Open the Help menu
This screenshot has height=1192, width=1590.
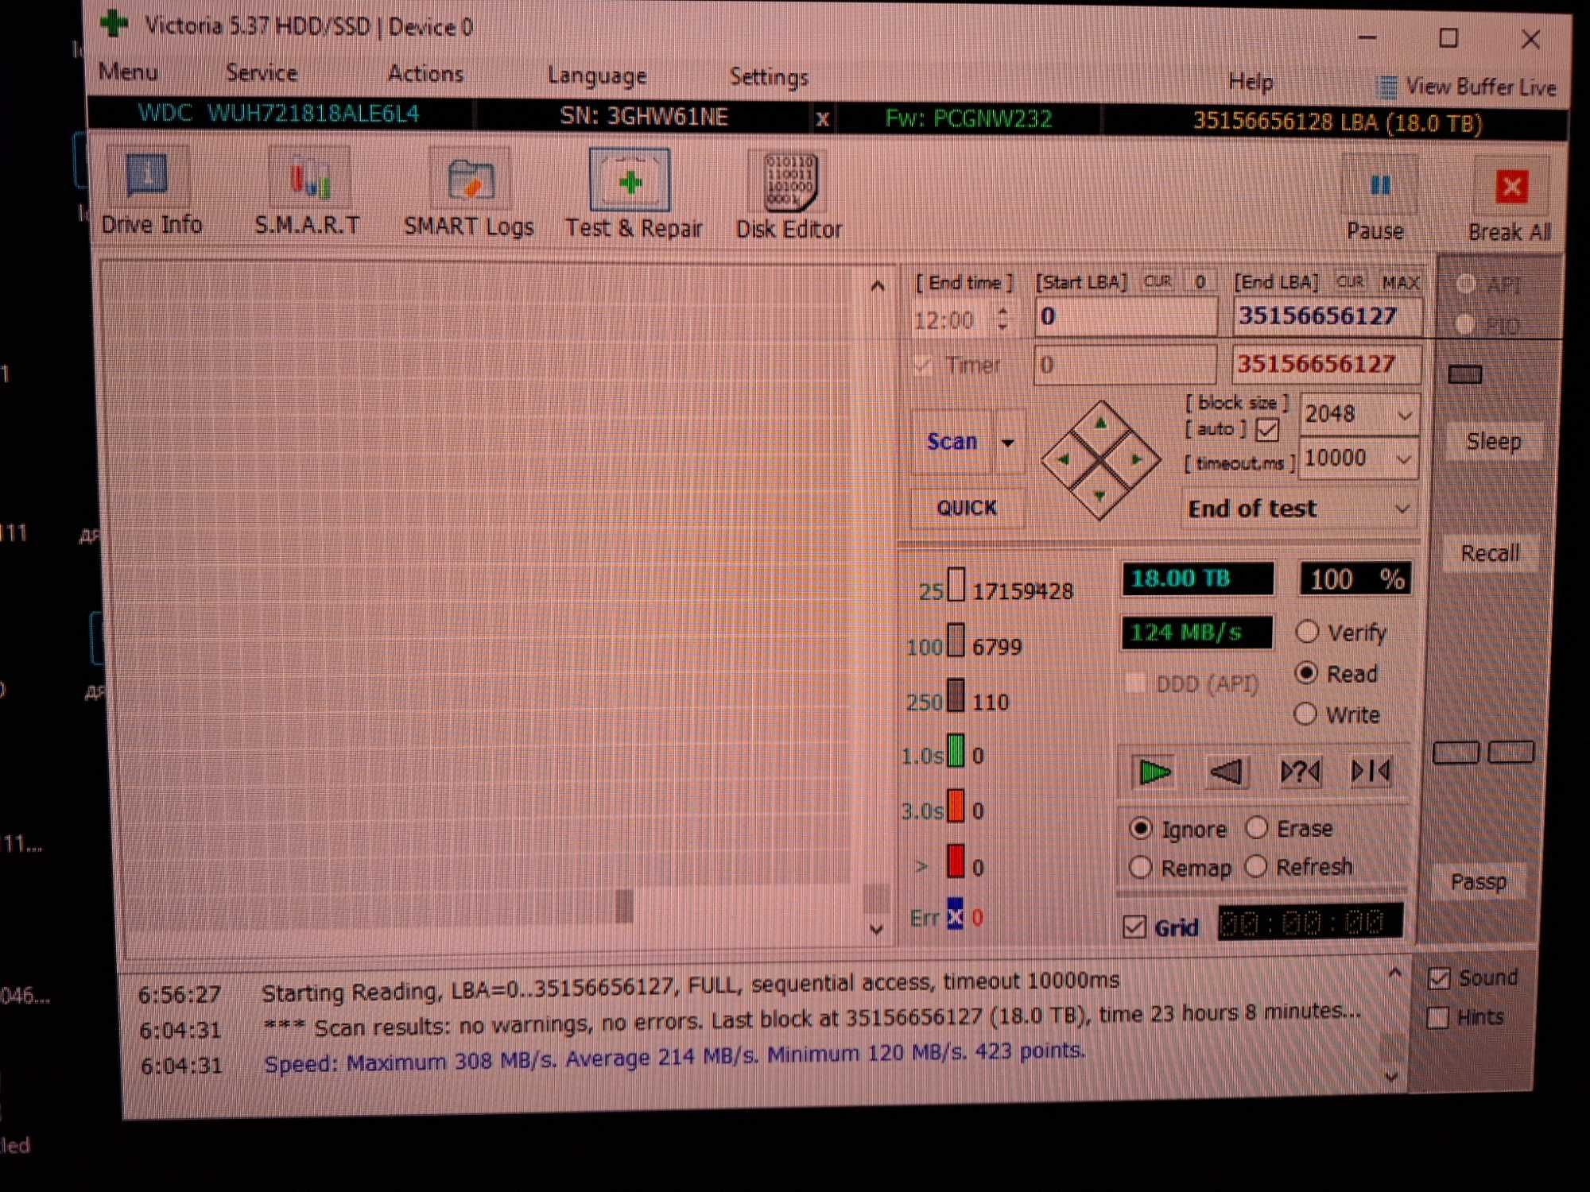tap(1251, 81)
